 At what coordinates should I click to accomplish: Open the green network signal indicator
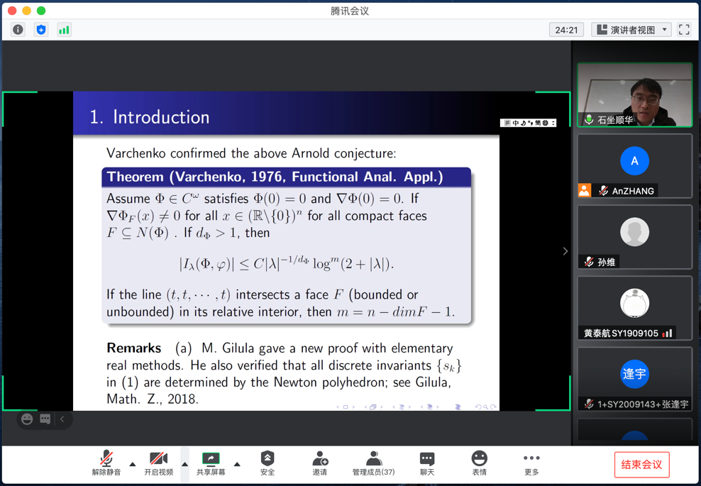(64, 30)
